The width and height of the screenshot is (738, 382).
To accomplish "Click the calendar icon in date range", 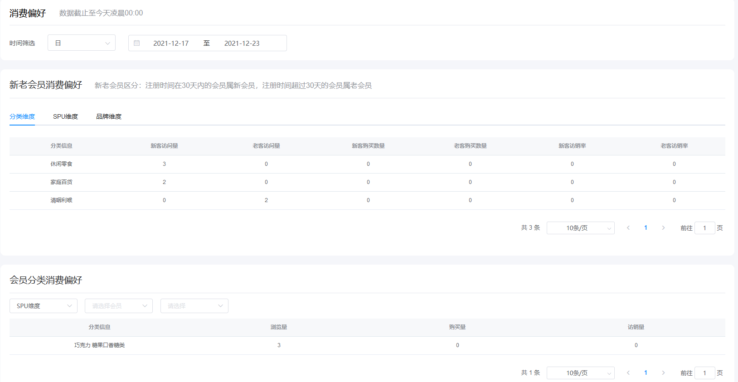I will pos(137,43).
